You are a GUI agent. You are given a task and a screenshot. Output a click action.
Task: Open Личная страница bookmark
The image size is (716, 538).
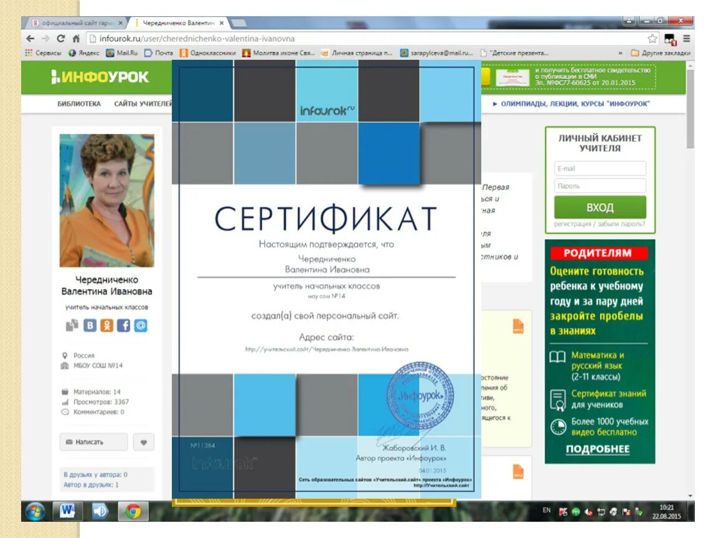pyautogui.click(x=357, y=53)
